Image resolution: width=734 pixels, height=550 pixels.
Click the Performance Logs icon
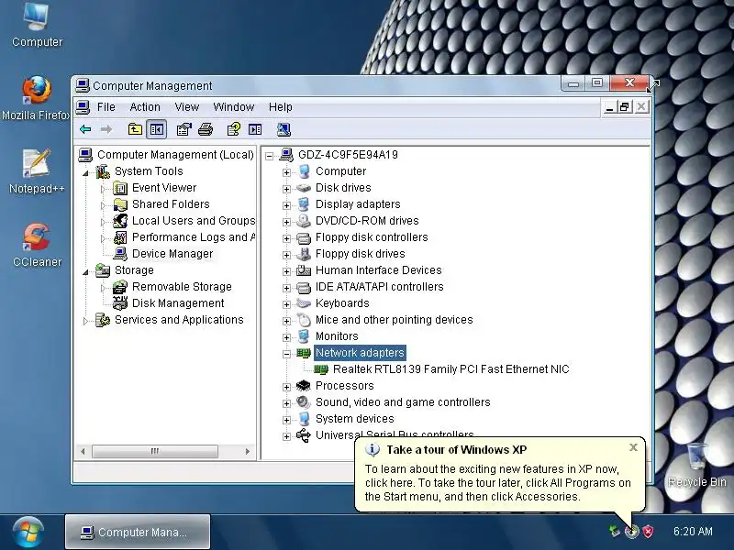click(x=120, y=237)
